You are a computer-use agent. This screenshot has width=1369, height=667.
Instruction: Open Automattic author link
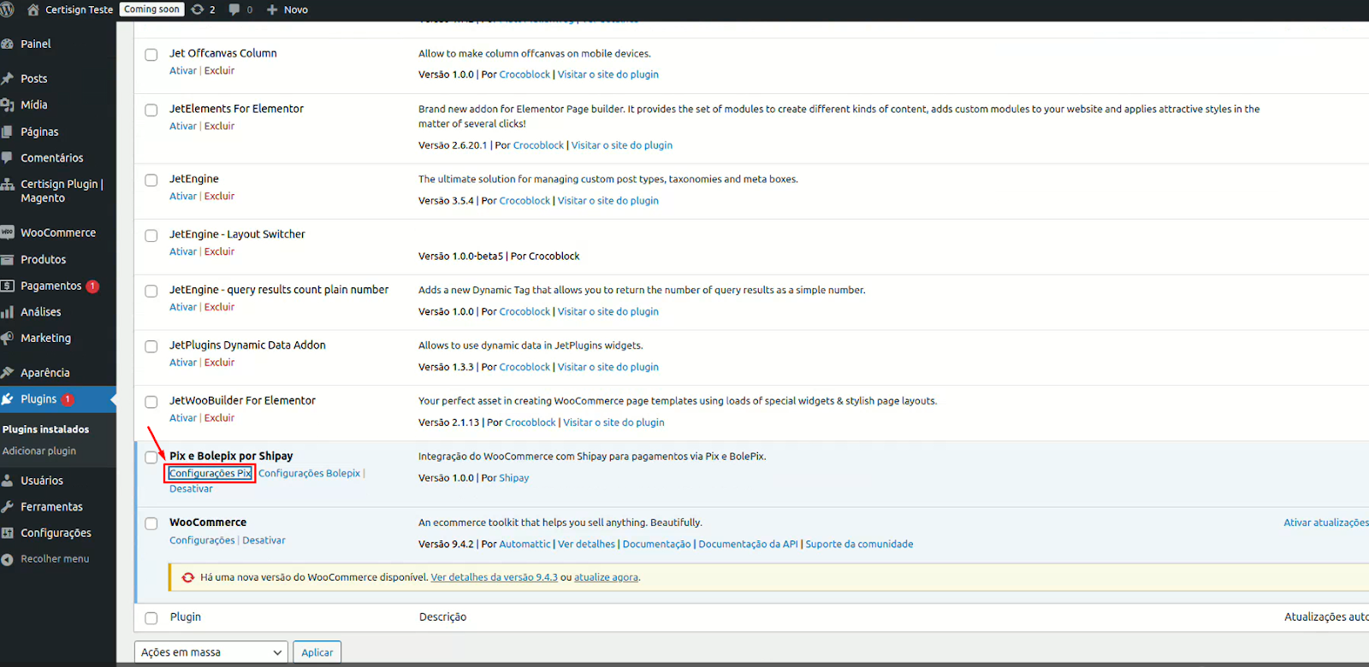524,544
